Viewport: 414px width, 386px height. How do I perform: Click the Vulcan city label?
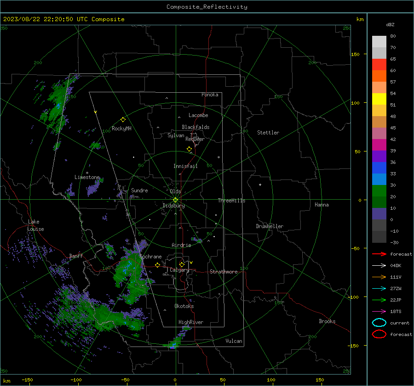[x=234, y=341]
